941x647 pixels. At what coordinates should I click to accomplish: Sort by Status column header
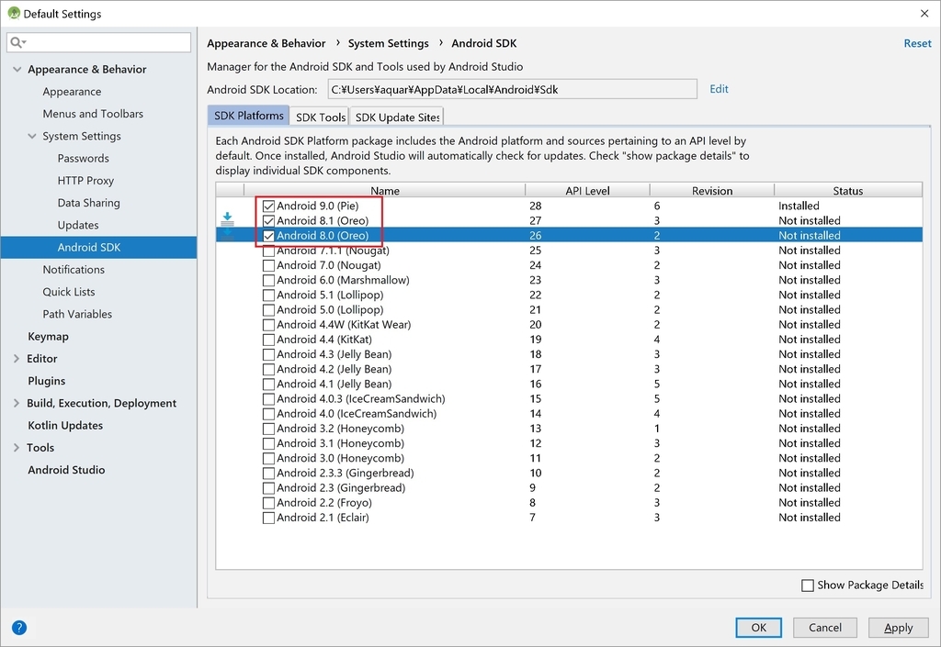point(848,191)
